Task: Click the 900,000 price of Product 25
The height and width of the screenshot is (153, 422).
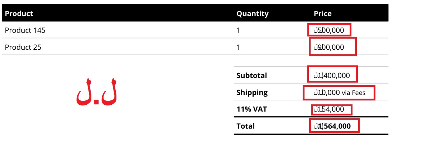Action: point(329,47)
